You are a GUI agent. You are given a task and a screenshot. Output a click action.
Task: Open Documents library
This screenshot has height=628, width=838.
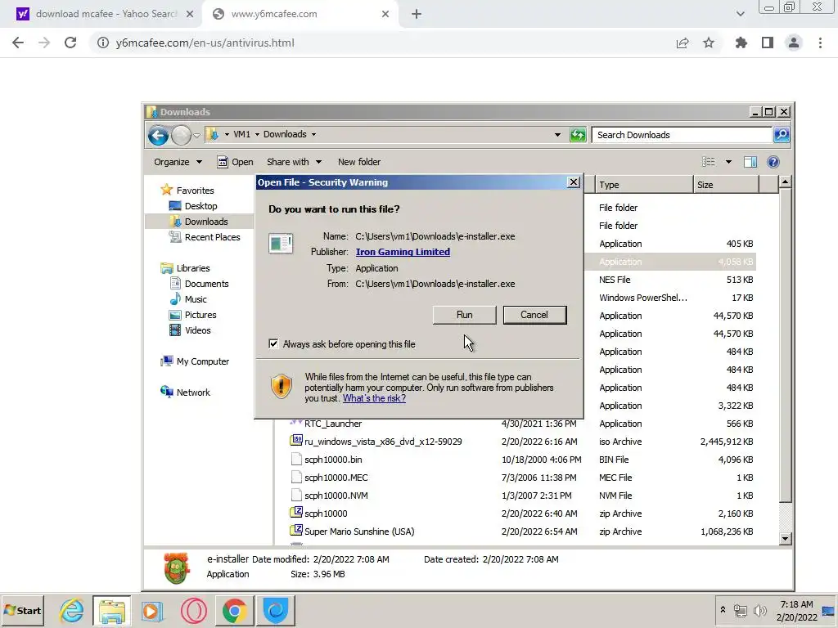(x=199, y=284)
